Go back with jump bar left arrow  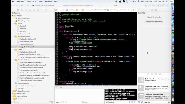[60, 10]
